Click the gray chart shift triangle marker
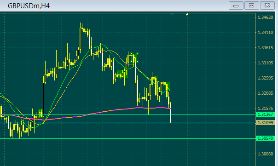This screenshot has width=278, height=166. click(x=172, y=14)
